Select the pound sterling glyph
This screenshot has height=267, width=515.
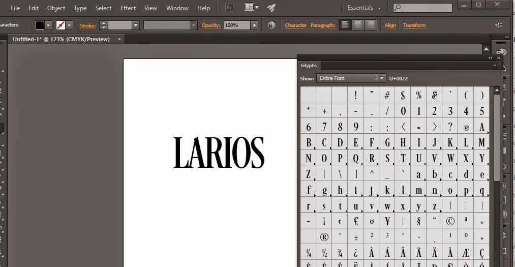(355, 221)
